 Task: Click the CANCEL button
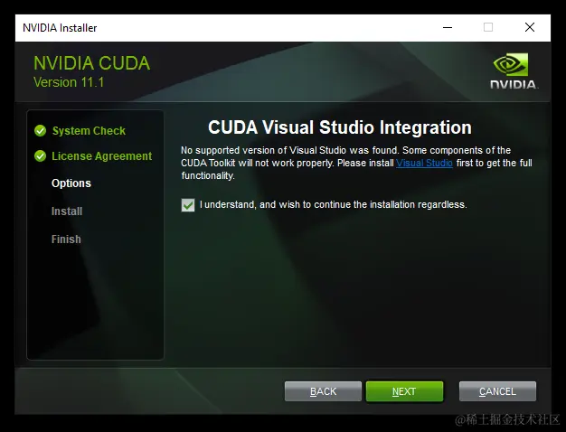(x=497, y=391)
